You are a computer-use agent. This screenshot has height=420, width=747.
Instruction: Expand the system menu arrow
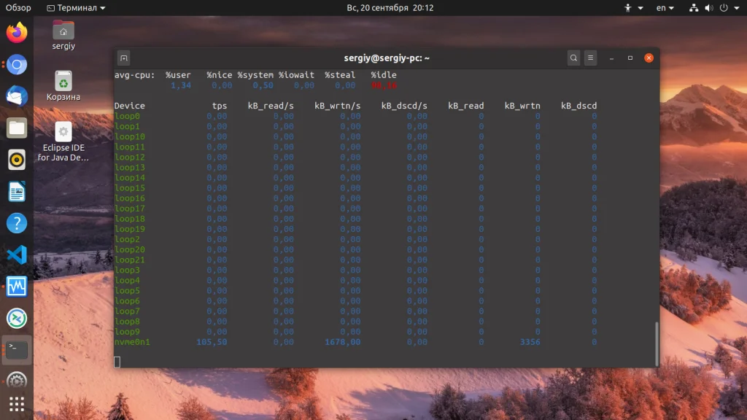[737, 8]
